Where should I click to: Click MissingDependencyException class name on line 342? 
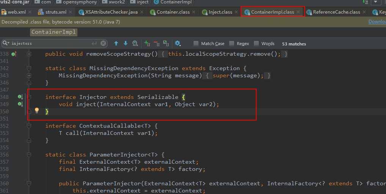[134, 68]
